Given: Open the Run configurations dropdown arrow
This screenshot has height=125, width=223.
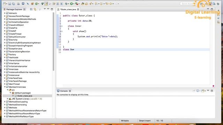Looking at the screenshot, I should point(74,4).
